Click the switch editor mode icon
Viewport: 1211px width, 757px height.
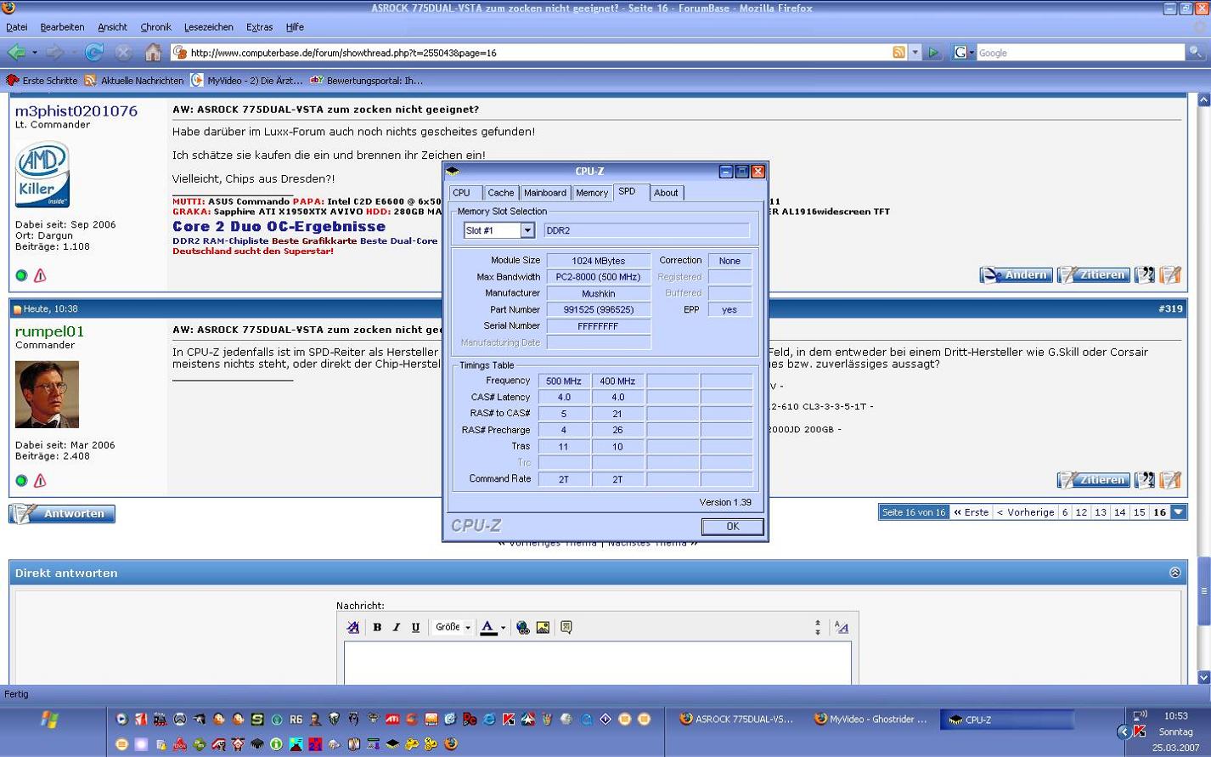coord(842,628)
